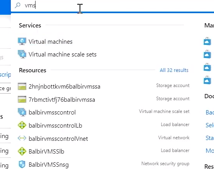Click 'Network security group' type label
Screen dimensions: 214x169
point(165,164)
